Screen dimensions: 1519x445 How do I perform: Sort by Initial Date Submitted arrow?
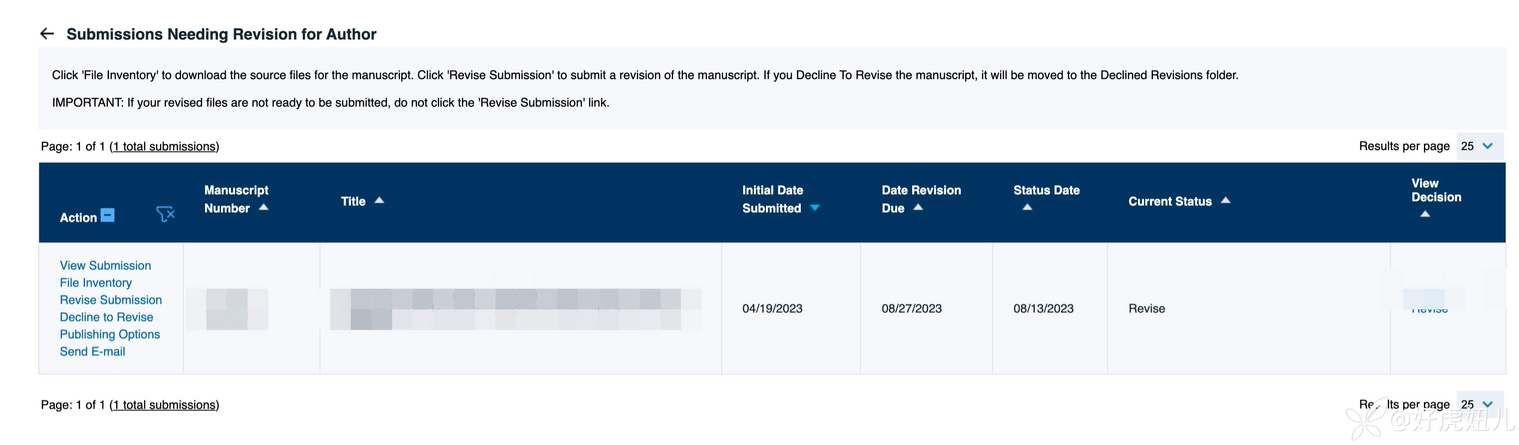click(815, 208)
